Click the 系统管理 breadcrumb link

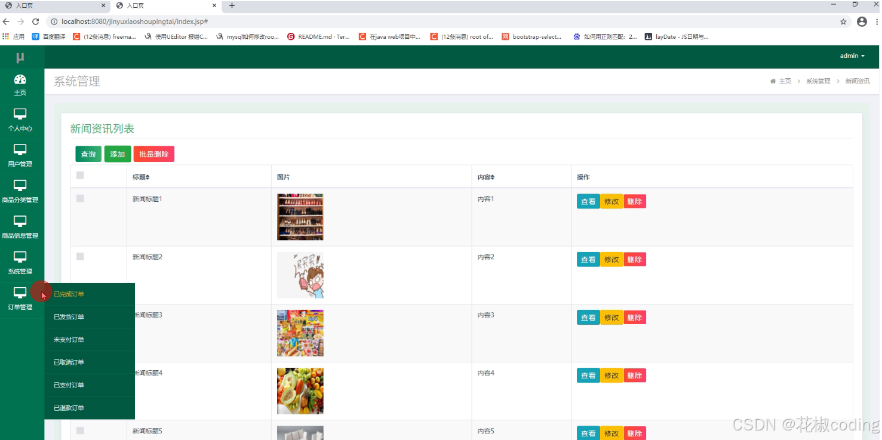pyautogui.click(x=818, y=81)
